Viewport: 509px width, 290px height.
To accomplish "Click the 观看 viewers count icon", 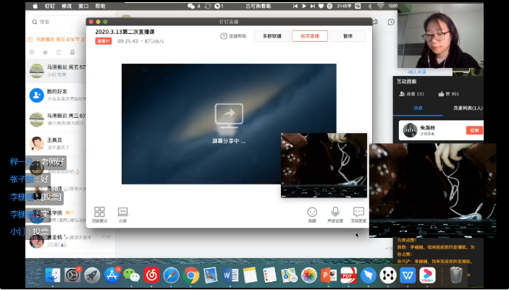I will click(402, 94).
